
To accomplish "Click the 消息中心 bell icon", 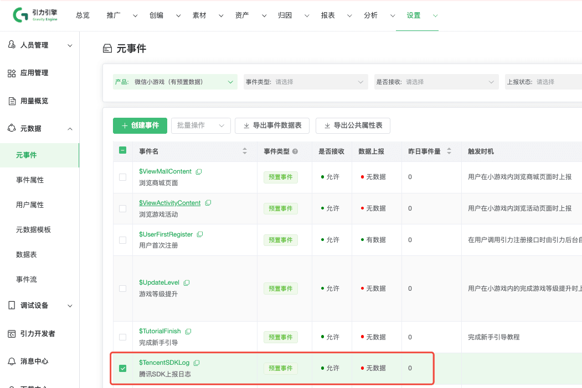I will [12, 361].
